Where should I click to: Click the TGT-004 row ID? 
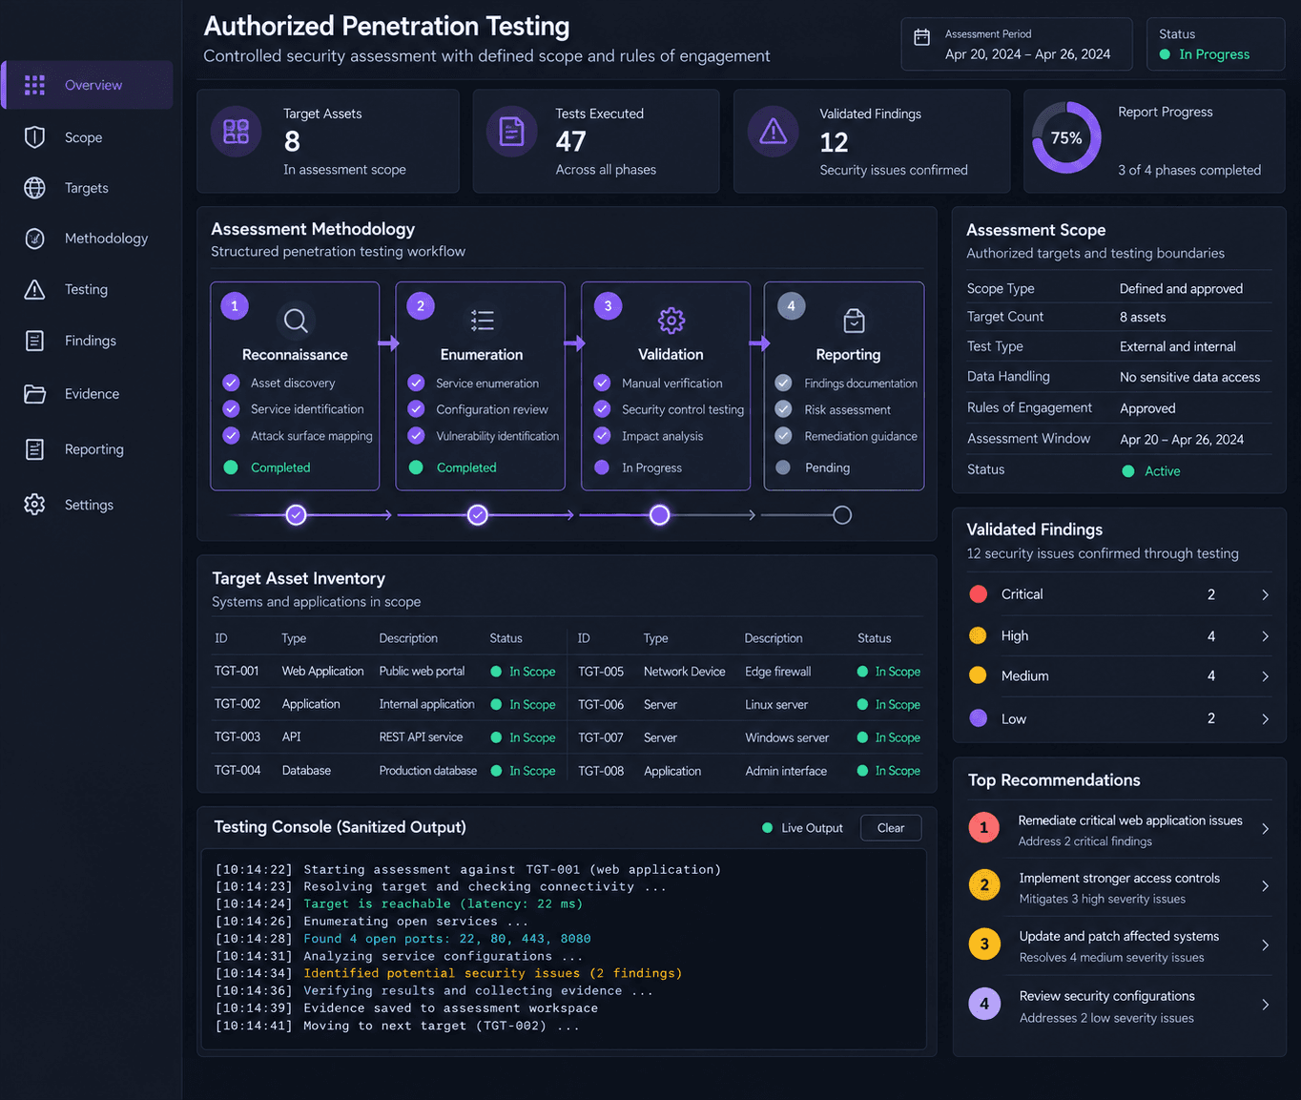[x=237, y=770]
